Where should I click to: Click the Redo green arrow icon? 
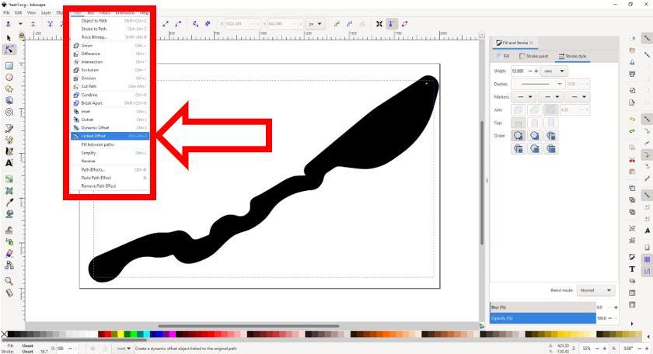click(x=632, y=131)
